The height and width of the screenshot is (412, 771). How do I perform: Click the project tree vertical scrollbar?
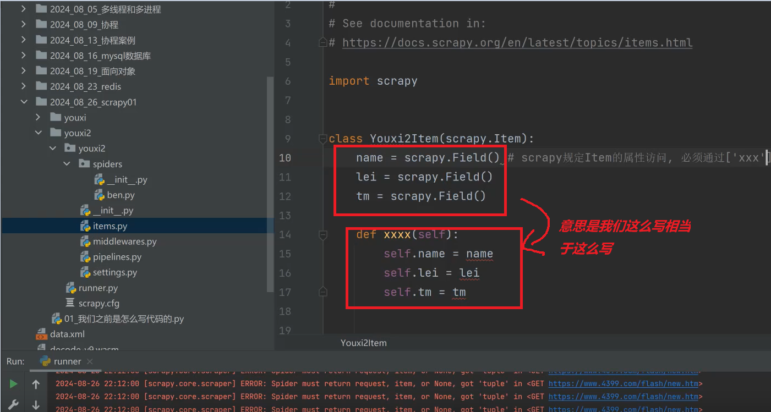click(270, 184)
